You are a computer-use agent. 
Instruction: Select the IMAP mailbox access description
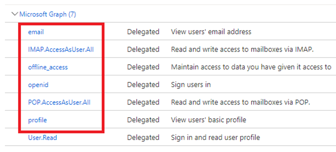point(242,50)
